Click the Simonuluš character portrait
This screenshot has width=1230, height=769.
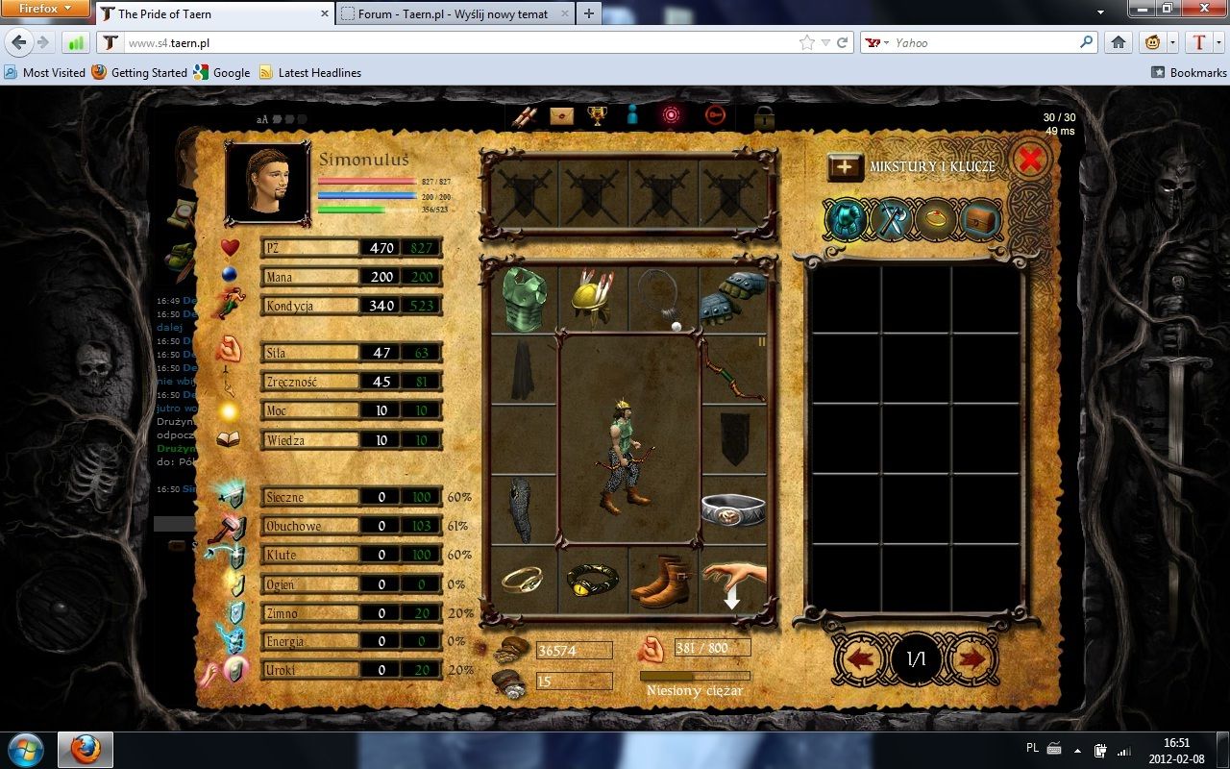tap(268, 183)
